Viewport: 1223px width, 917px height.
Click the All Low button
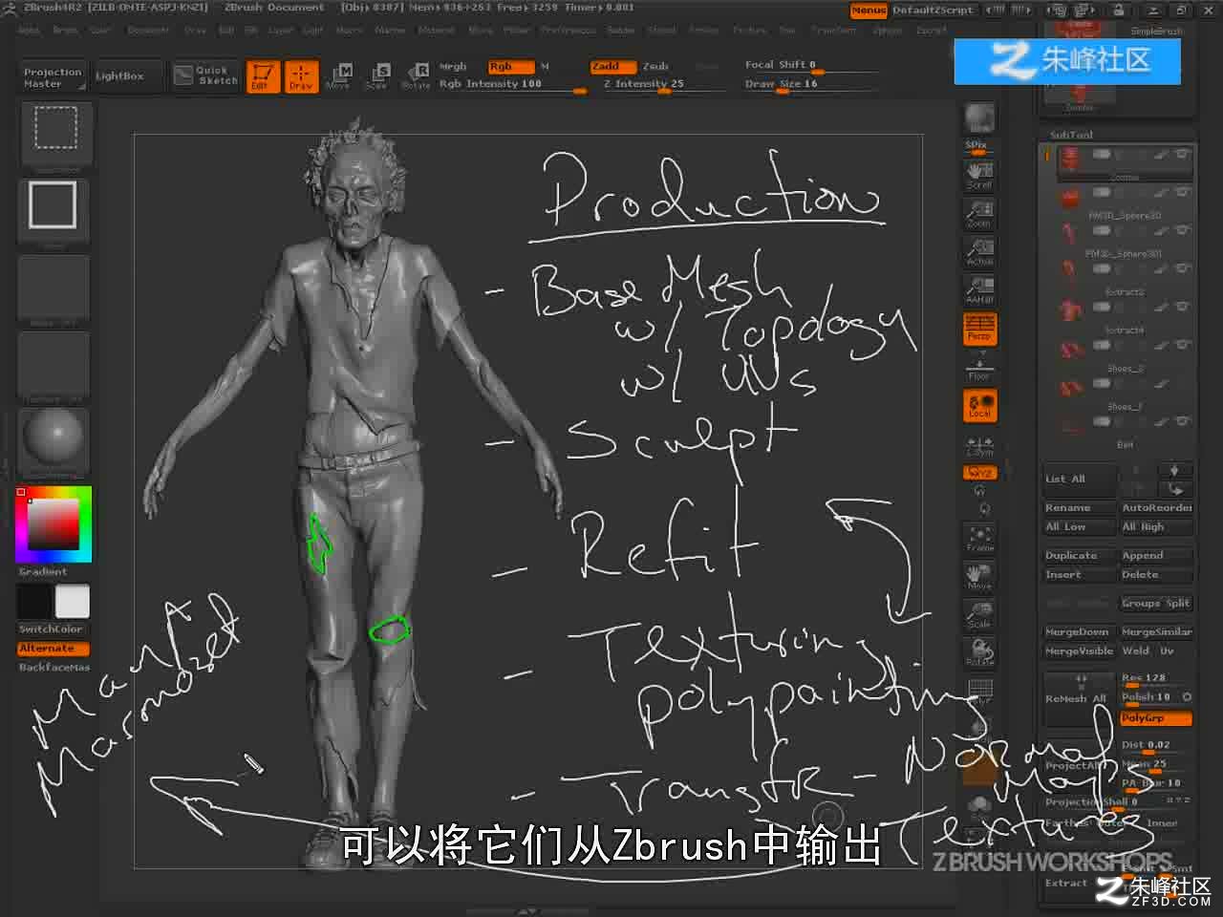(1080, 527)
